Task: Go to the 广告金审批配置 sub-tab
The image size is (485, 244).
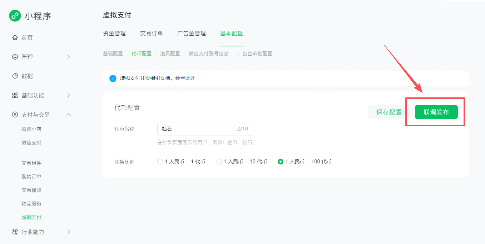Action: click(255, 54)
